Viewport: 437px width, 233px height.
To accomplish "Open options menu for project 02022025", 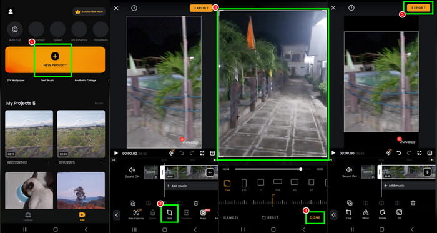I will pyautogui.click(x=101, y=162).
